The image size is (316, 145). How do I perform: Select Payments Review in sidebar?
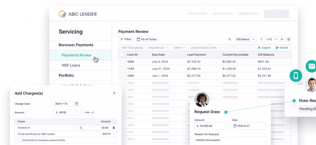click(80, 55)
